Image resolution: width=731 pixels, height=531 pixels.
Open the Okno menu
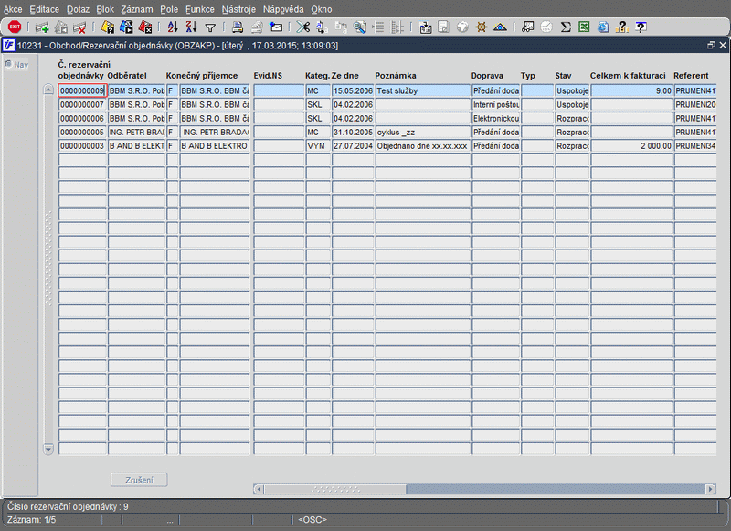click(x=322, y=9)
